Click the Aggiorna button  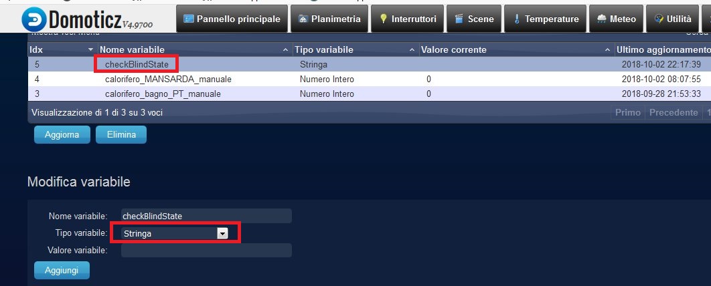pyautogui.click(x=62, y=134)
